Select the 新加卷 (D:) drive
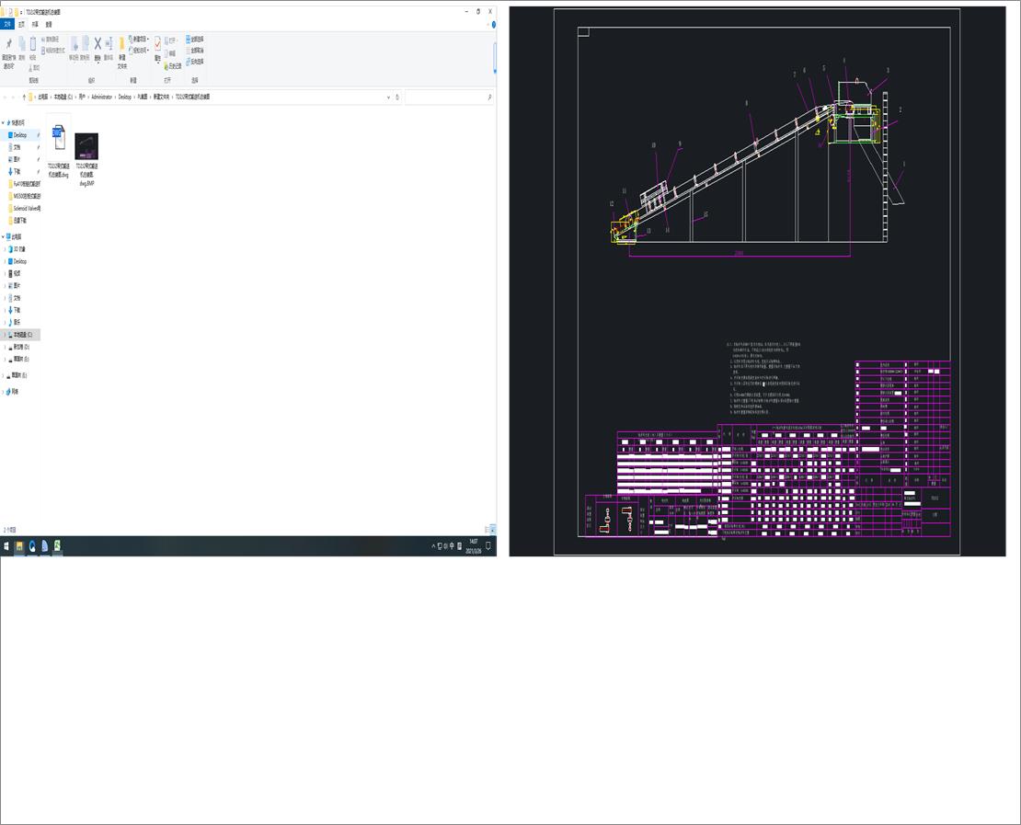 [21, 347]
